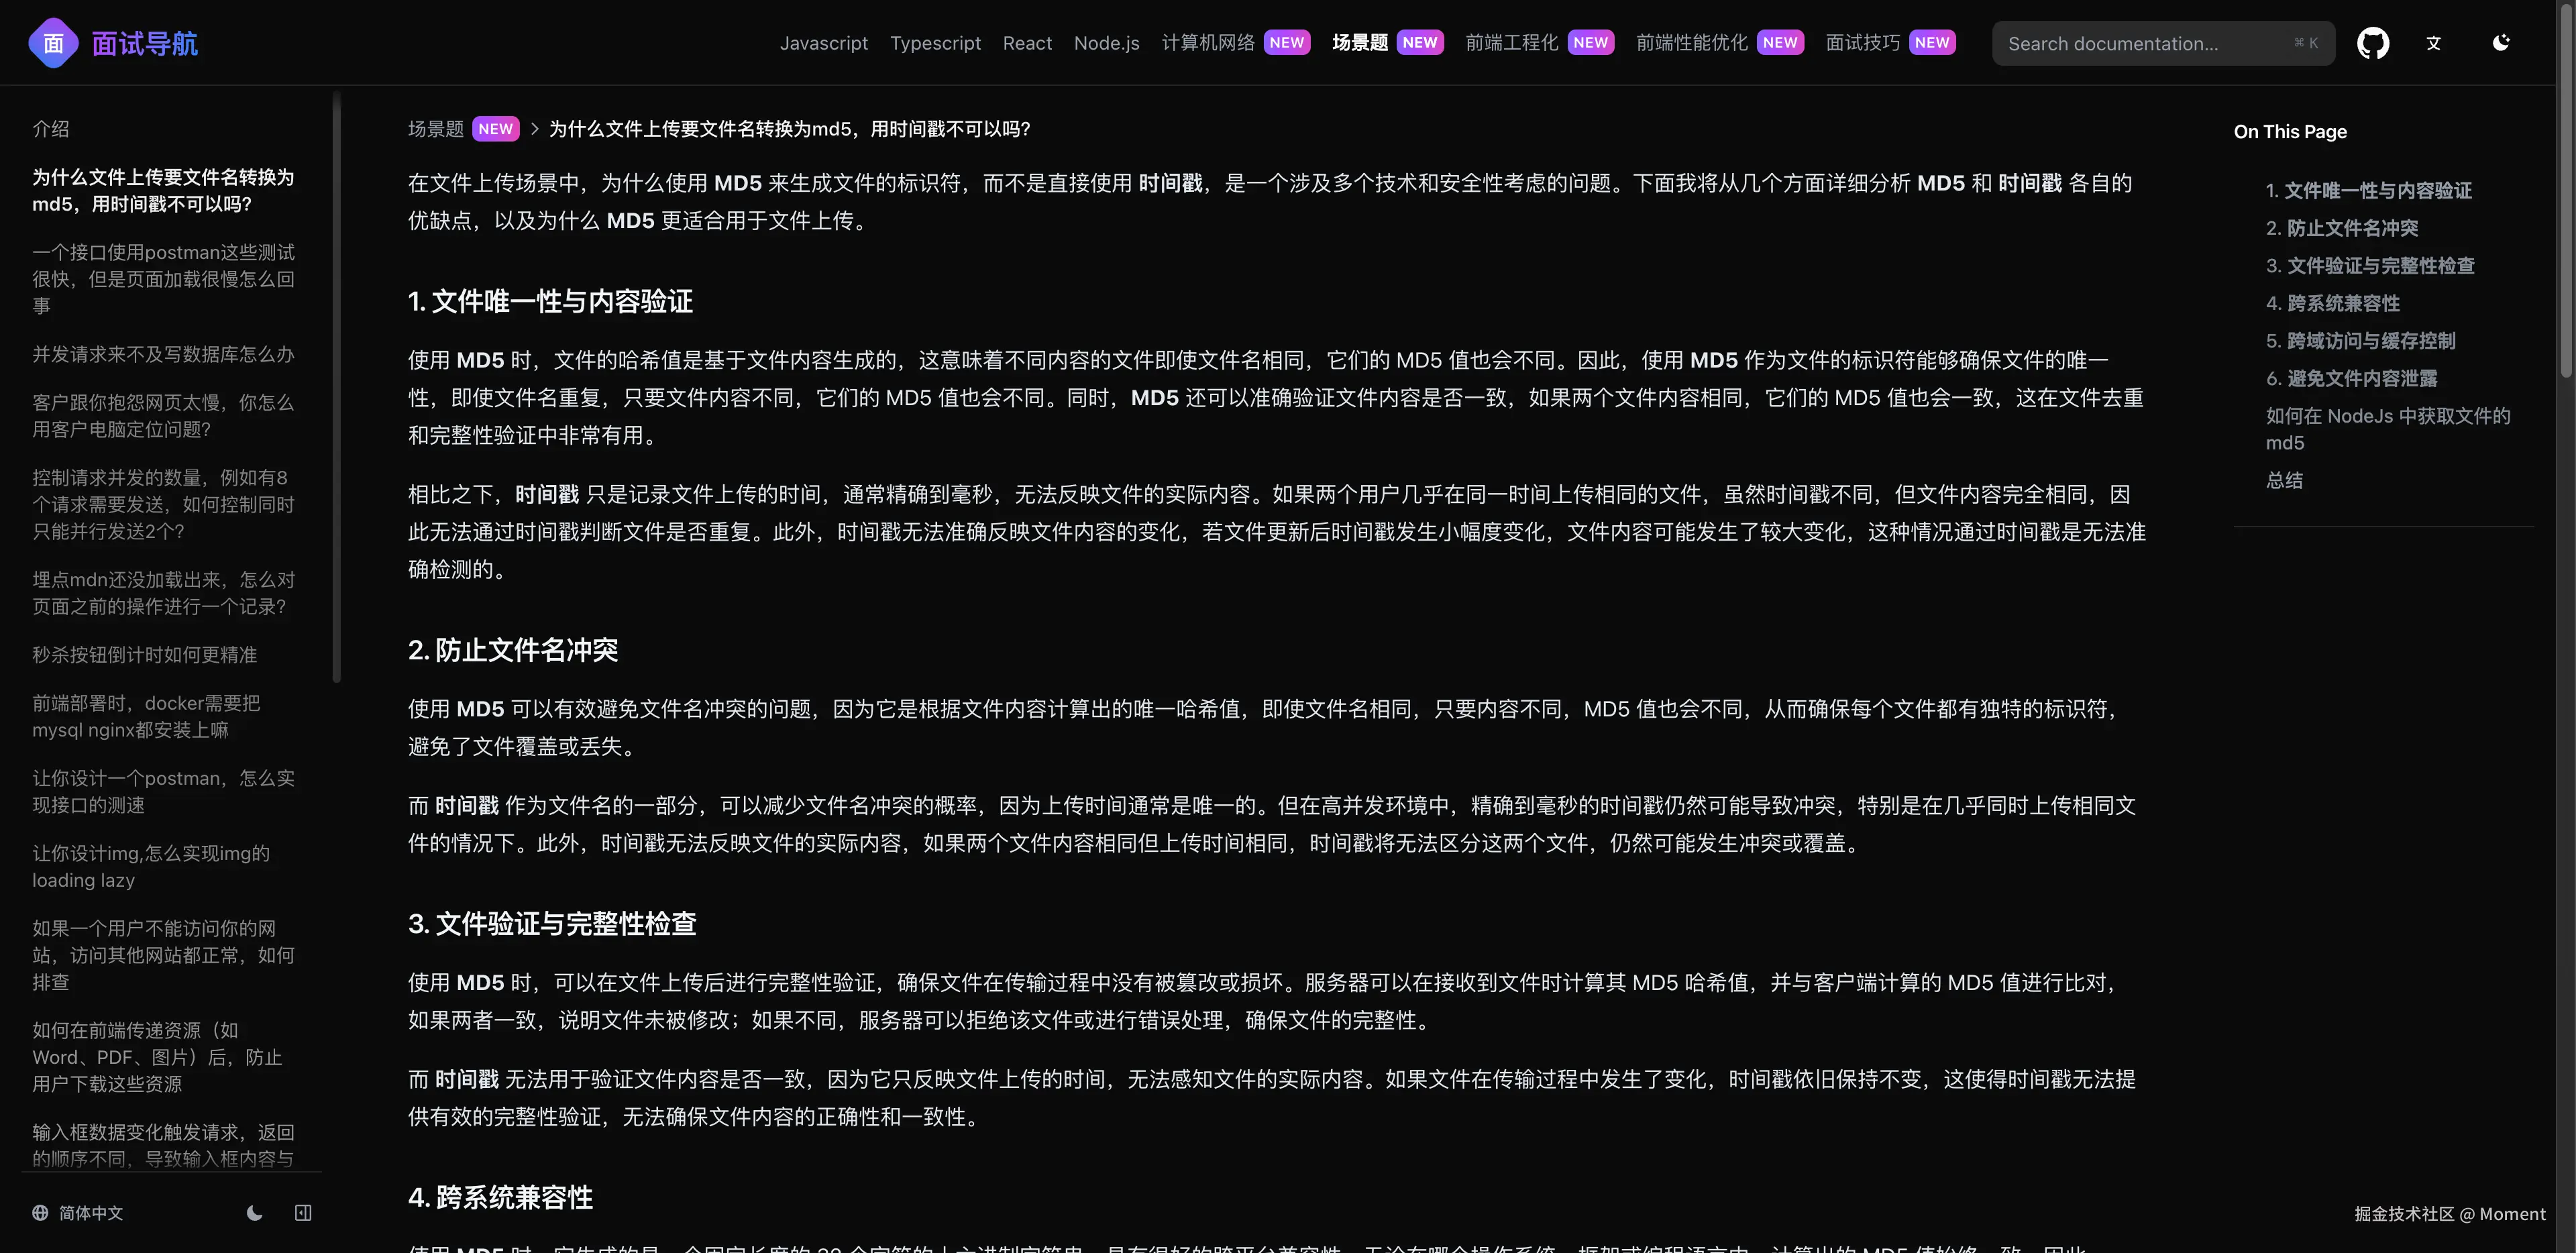
Task: Open 前端工程化 navigation menu
Action: pos(1511,43)
